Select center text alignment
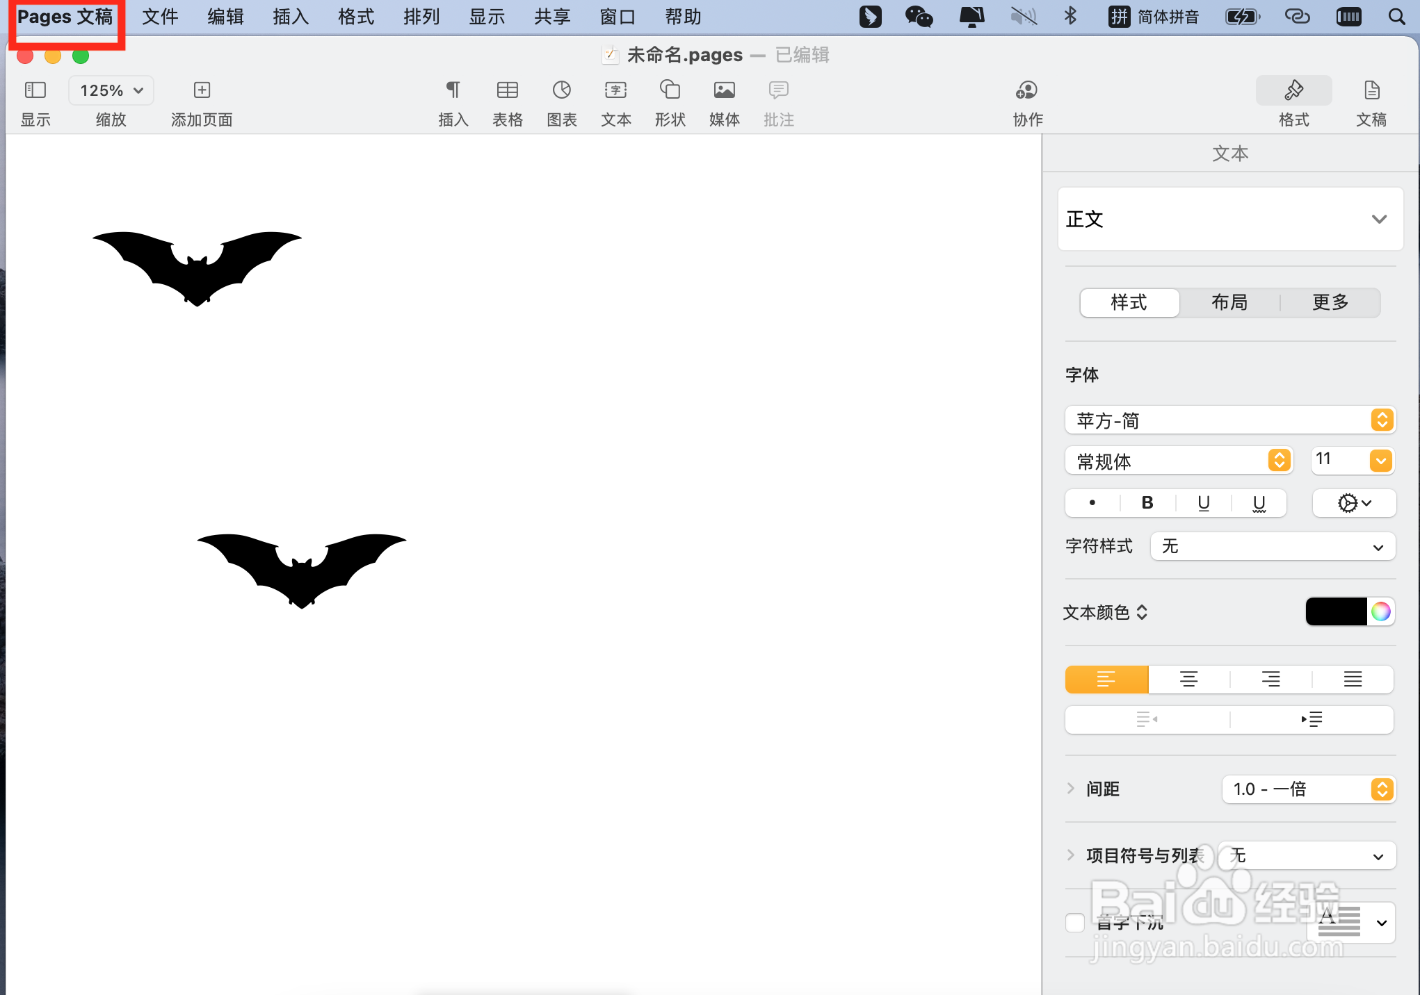The height and width of the screenshot is (995, 1420). (x=1188, y=679)
